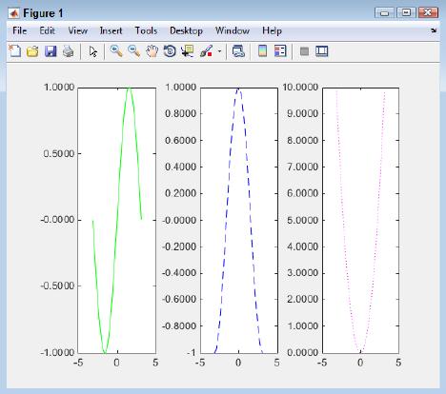446x394 pixels.
Task: Open the Tools menu
Action: click(x=146, y=30)
